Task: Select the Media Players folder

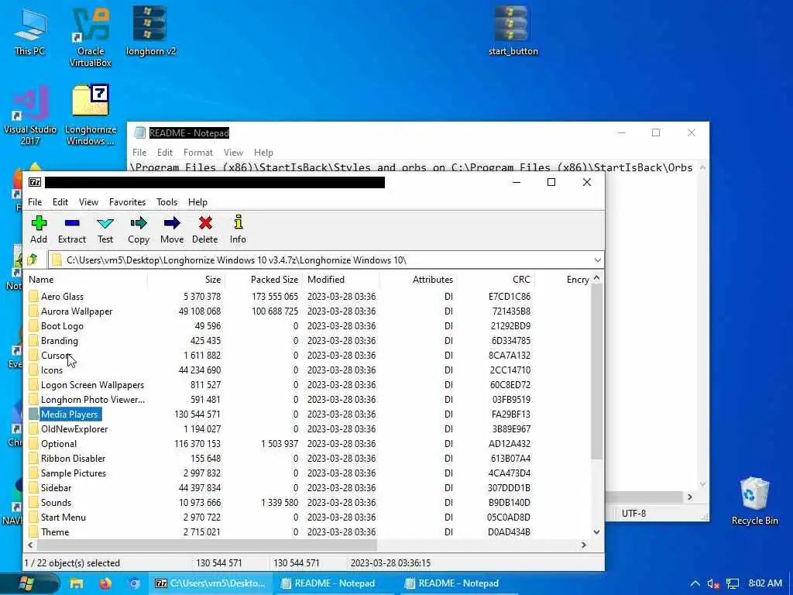Action: 69,414
